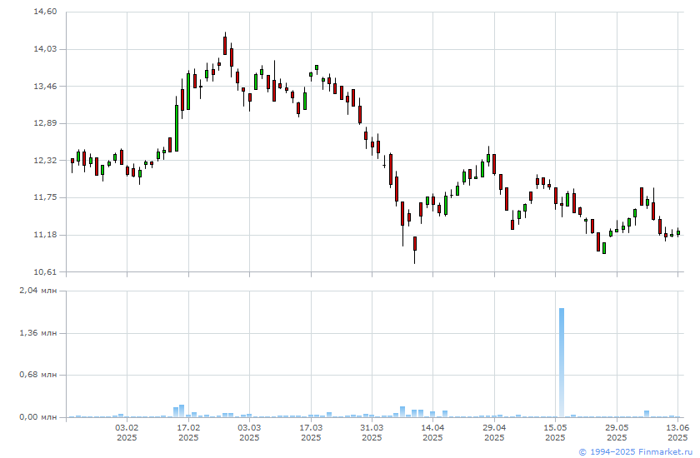The height and width of the screenshot is (458, 700).
Task: Click the 10,61 price axis label
Action: click(x=45, y=271)
